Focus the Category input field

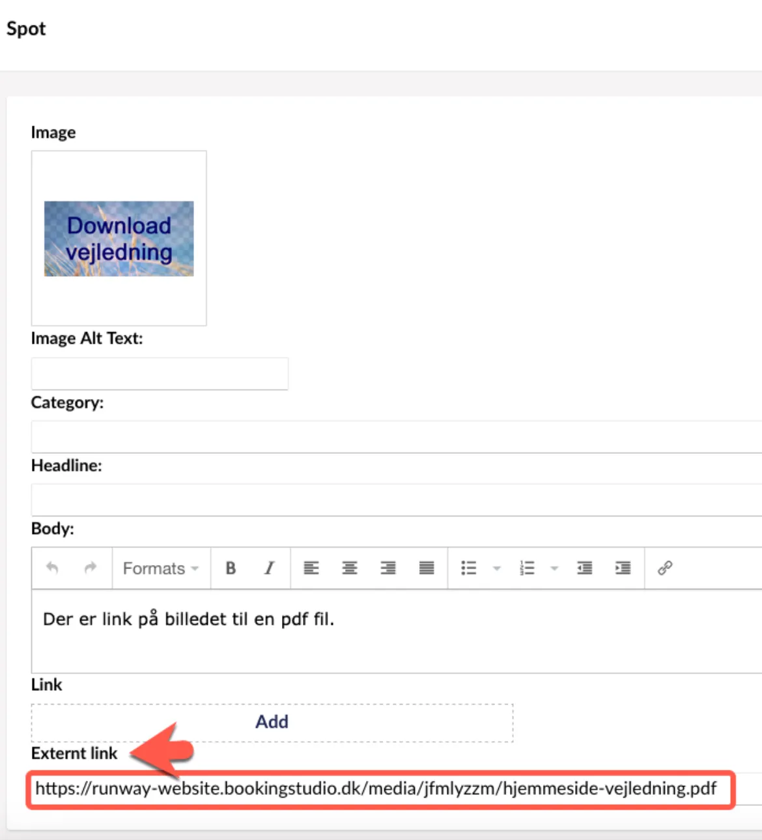coord(396,437)
